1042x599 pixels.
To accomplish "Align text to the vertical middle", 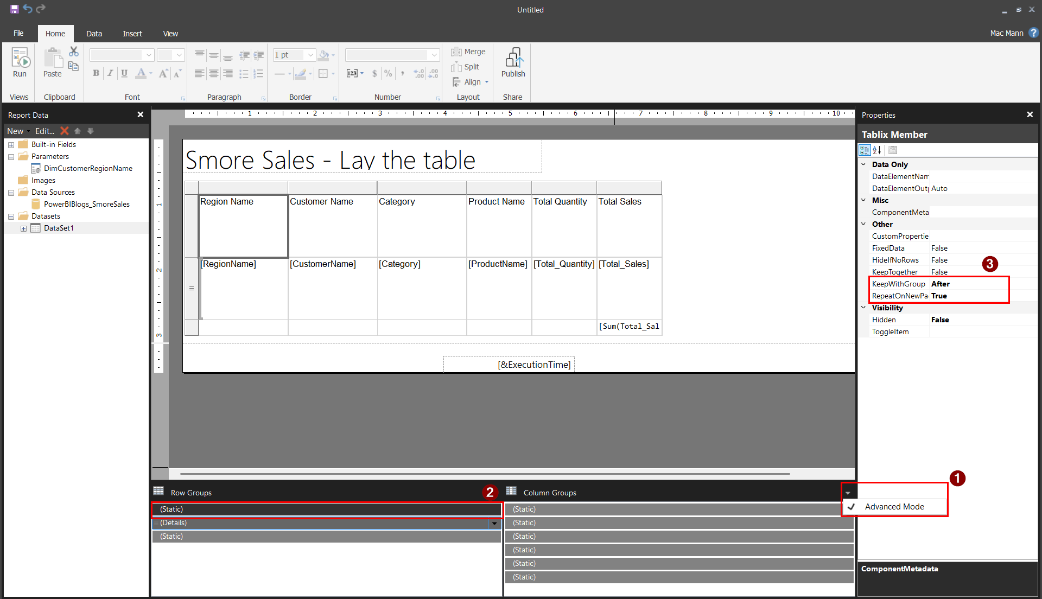I will (214, 55).
